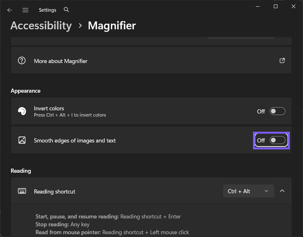Click the Settings window title text
303x237 pixels.
47,10
